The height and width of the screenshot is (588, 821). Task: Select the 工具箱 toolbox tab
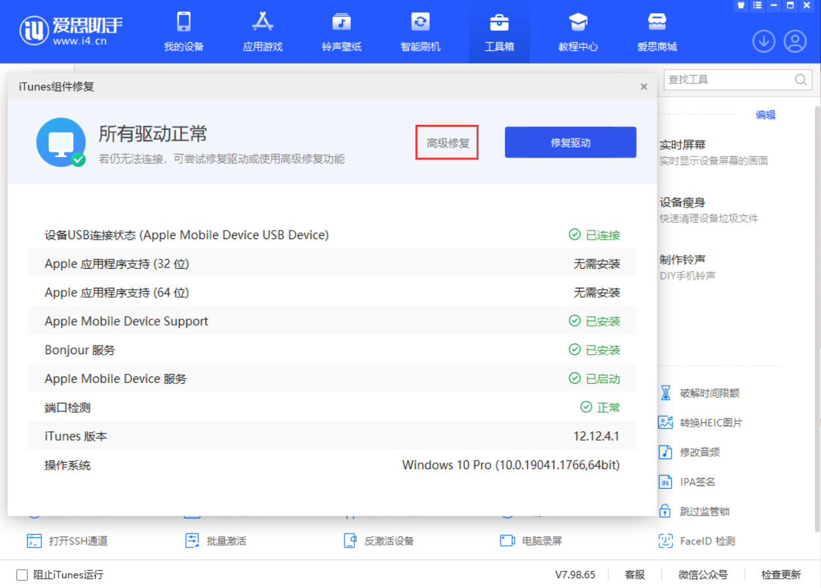(x=499, y=32)
